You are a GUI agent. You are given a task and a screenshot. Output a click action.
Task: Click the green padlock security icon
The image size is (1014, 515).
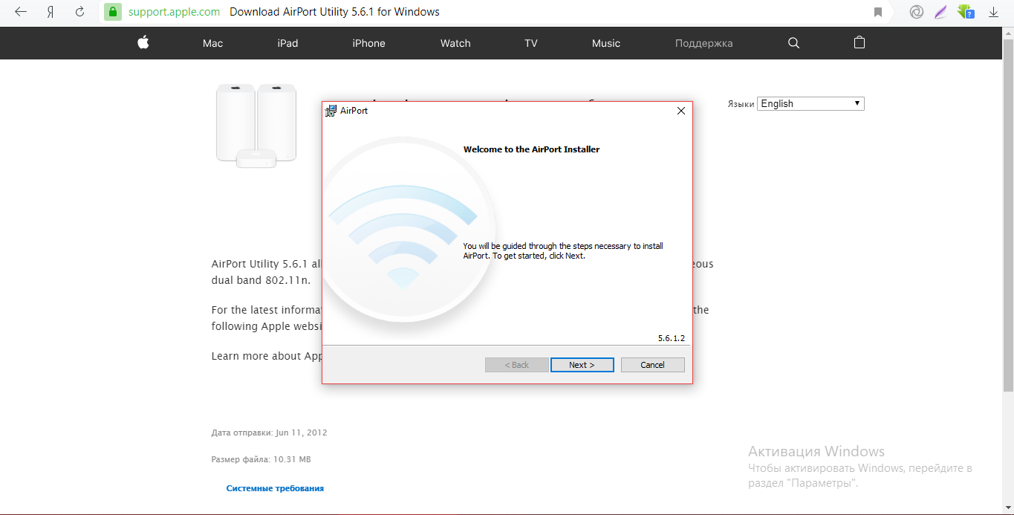coord(112,12)
